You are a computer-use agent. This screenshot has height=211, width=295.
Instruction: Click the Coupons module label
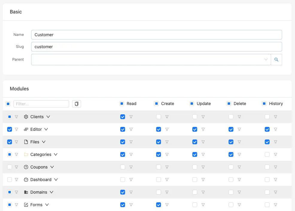click(x=39, y=167)
